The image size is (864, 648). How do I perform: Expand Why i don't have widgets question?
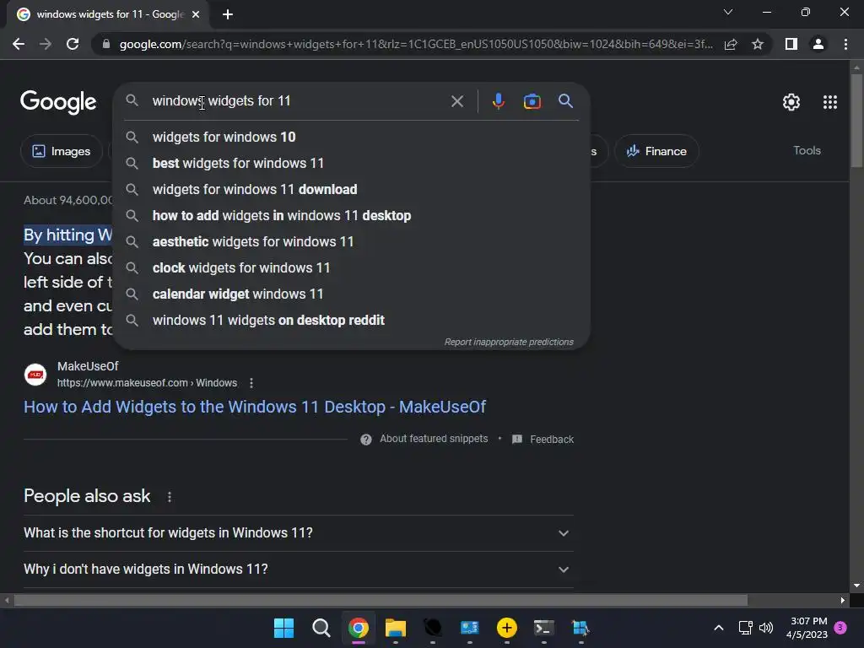click(x=298, y=570)
